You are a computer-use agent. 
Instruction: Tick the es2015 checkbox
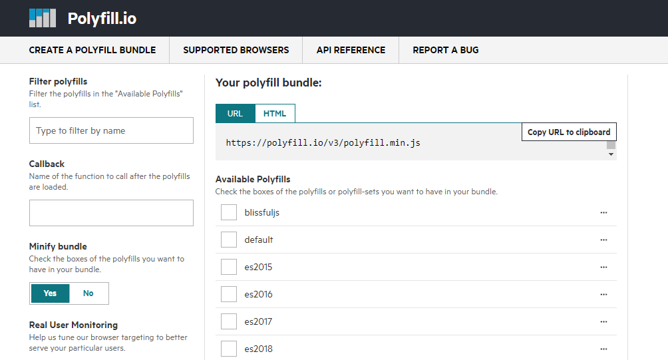pyautogui.click(x=229, y=267)
